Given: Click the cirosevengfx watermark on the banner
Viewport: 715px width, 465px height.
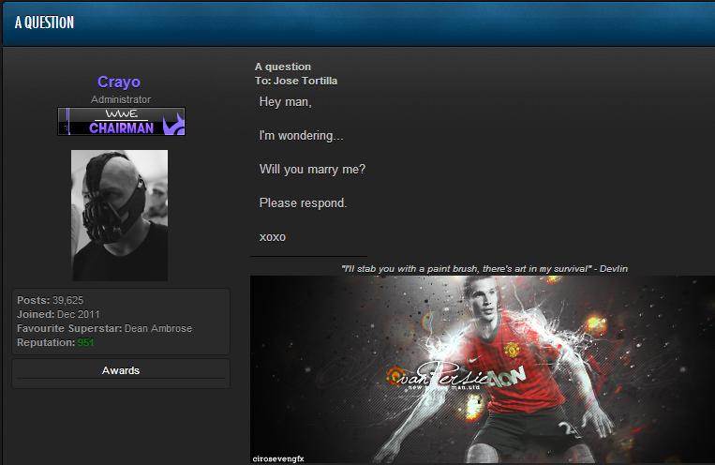Looking at the screenshot, I should (x=278, y=458).
